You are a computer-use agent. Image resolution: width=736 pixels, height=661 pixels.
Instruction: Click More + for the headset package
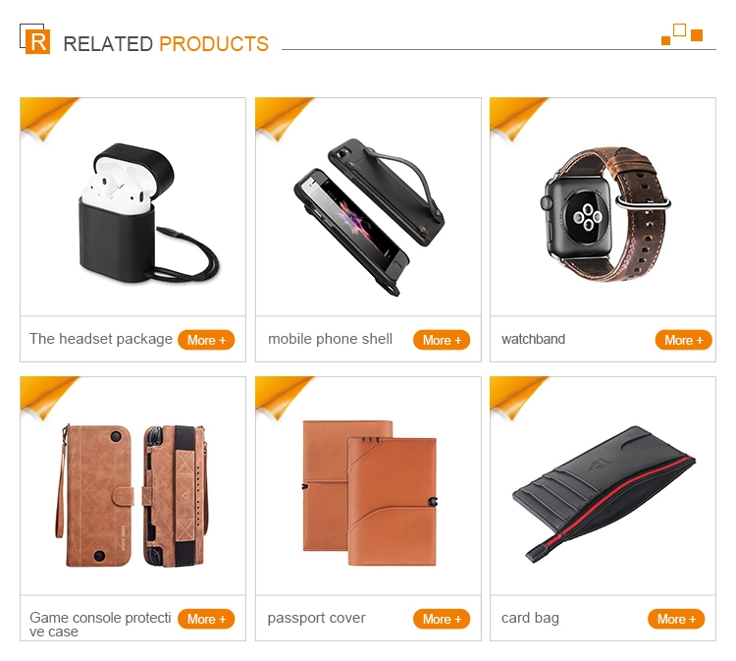(x=206, y=340)
